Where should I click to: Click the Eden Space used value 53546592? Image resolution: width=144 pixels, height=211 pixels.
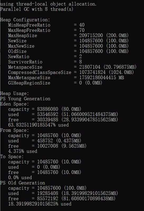click(x=48, y=114)
